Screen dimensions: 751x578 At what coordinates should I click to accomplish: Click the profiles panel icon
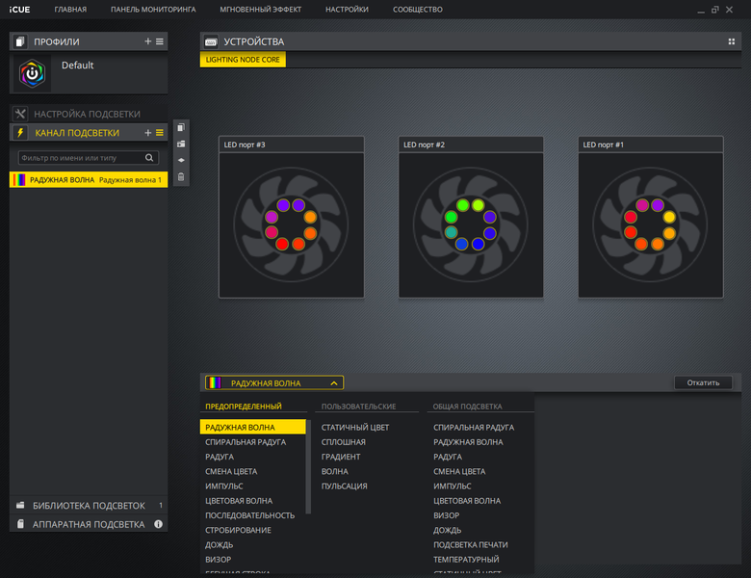[19, 41]
